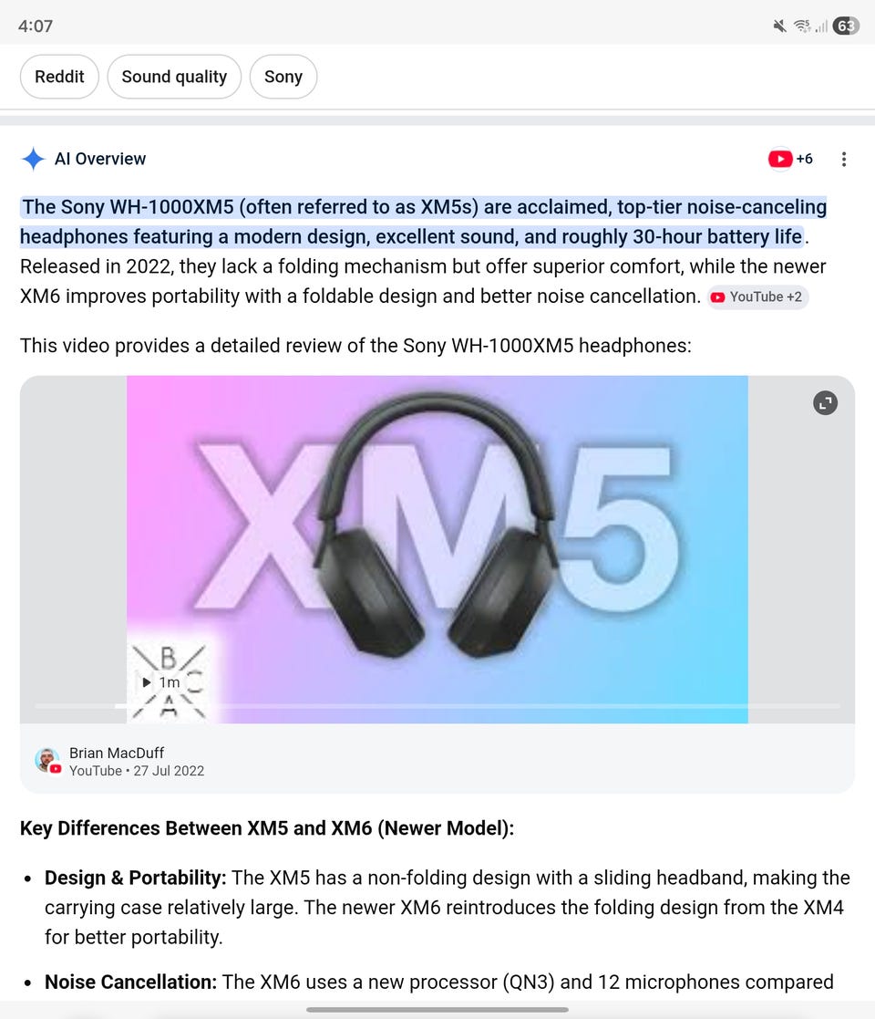This screenshot has width=875, height=1019.
Task: Choose the Sony filter chip
Action: [283, 77]
